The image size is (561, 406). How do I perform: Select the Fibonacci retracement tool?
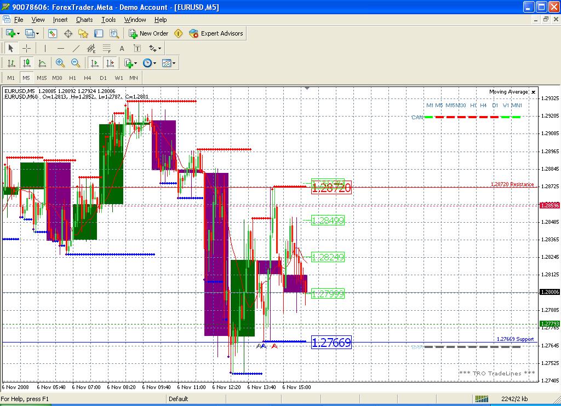[107, 48]
